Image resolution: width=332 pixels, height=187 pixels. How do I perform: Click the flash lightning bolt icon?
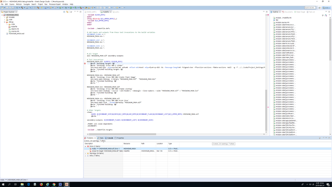pos(42,8)
